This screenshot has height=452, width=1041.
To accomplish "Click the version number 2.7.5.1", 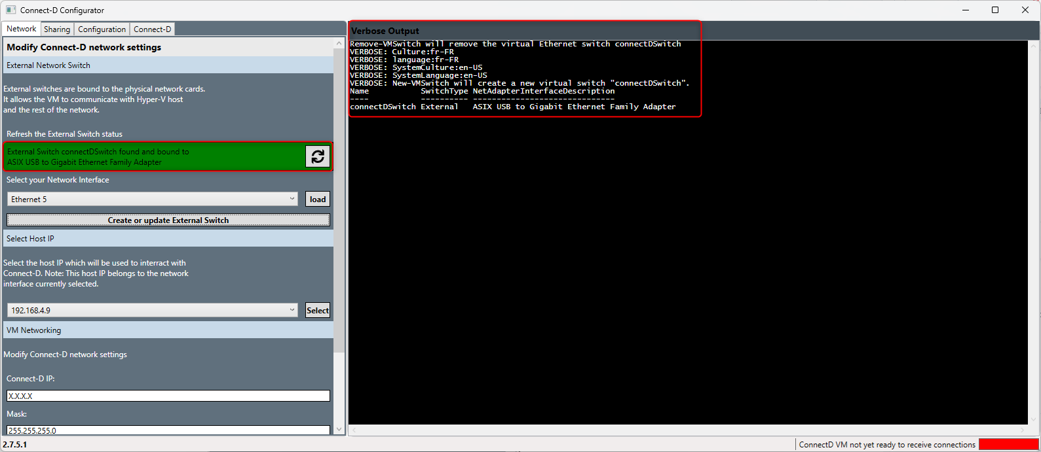I will [x=15, y=444].
